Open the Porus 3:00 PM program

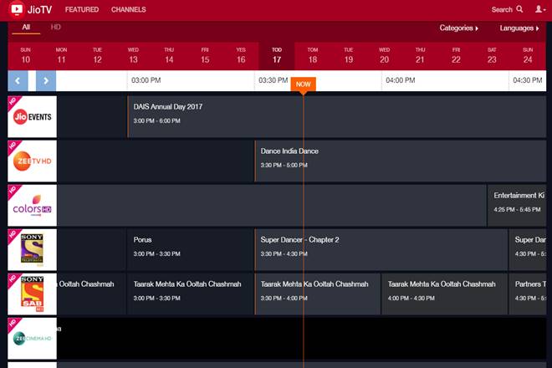click(190, 250)
